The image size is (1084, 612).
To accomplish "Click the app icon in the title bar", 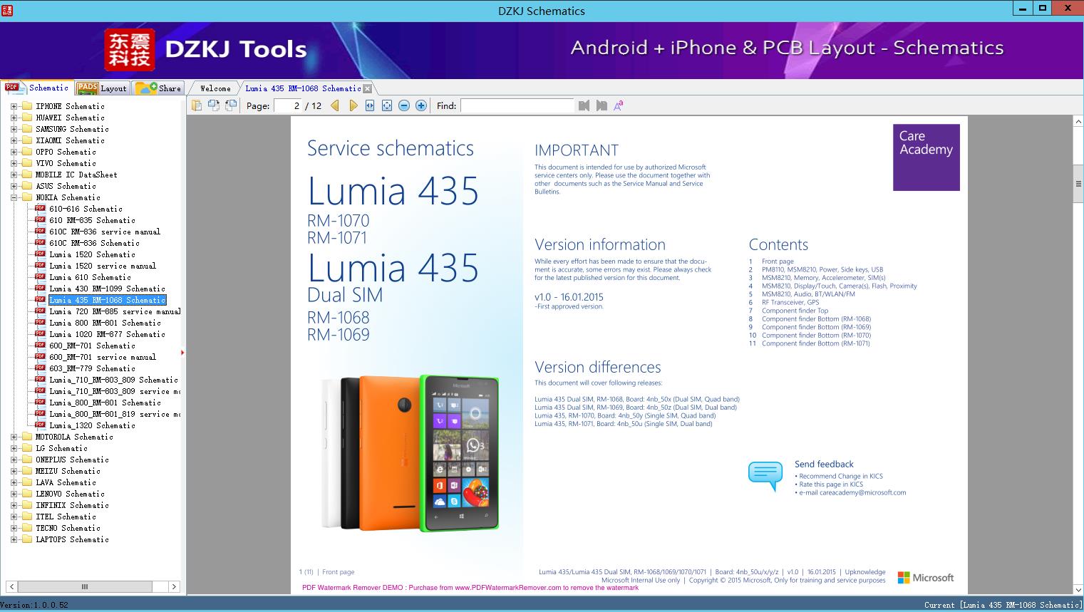I will point(7,10).
